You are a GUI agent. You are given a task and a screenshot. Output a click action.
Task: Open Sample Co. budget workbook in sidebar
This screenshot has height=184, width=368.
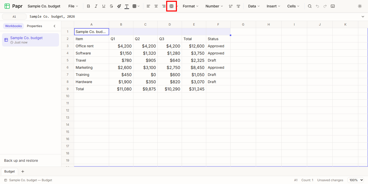click(x=30, y=40)
